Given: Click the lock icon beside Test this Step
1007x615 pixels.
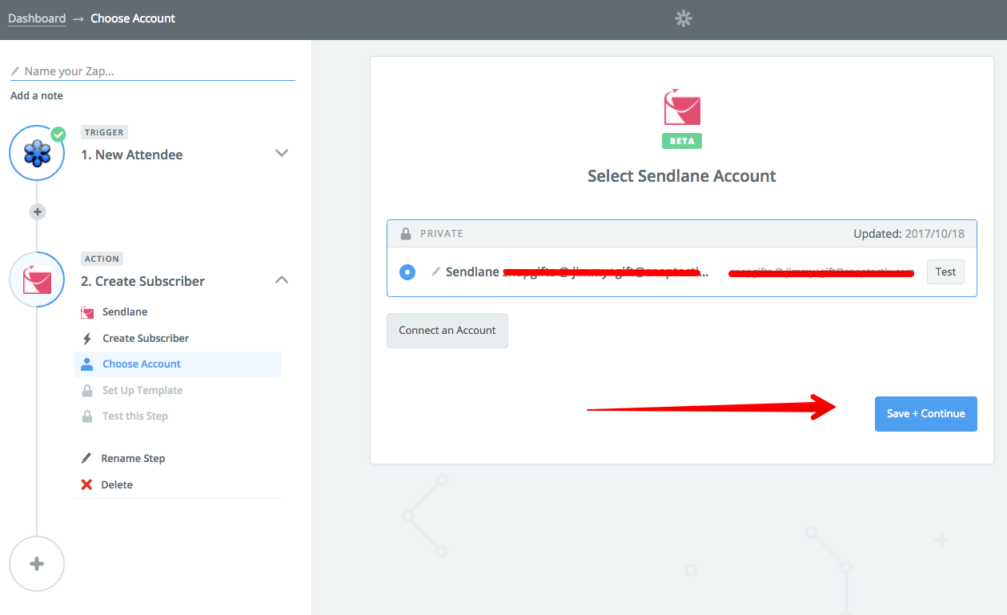Looking at the screenshot, I should tap(87, 416).
